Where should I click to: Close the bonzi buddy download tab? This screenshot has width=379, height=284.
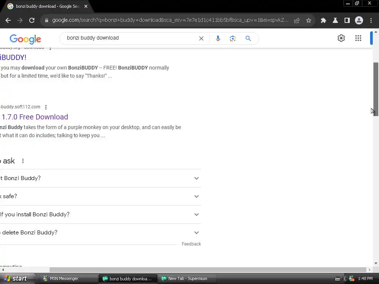(x=86, y=7)
